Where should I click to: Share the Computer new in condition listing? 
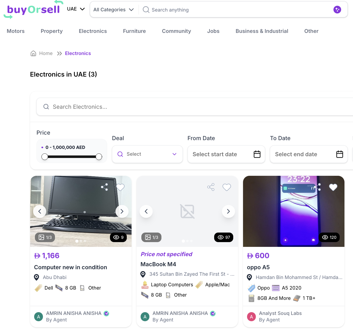pyautogui.click(x=104, y=187)
